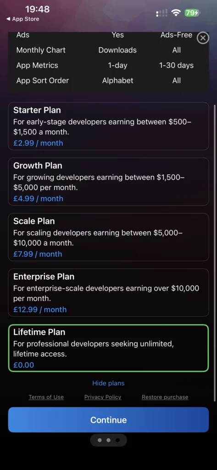Tap the page indicator dots
Screen dimensions: 217x470
coord(108,440)
